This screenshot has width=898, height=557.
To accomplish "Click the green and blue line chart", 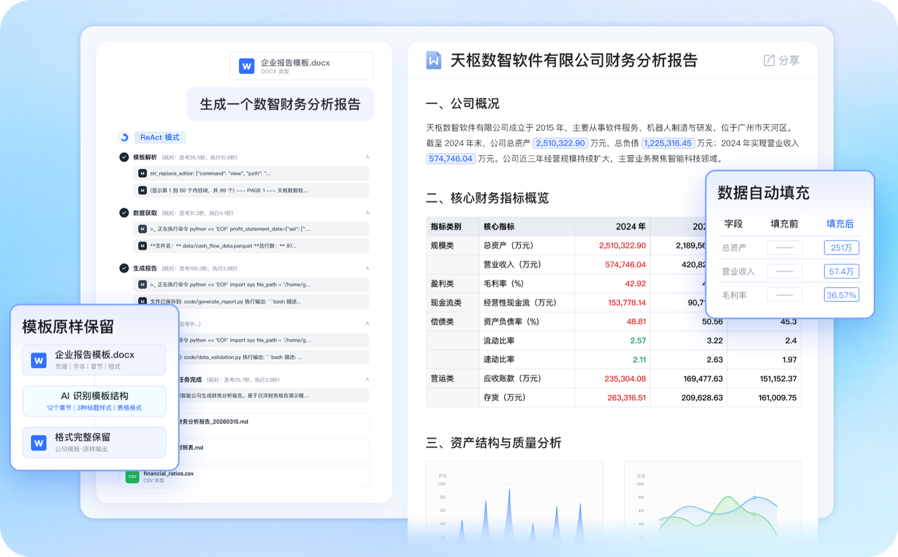I will 713,505.
